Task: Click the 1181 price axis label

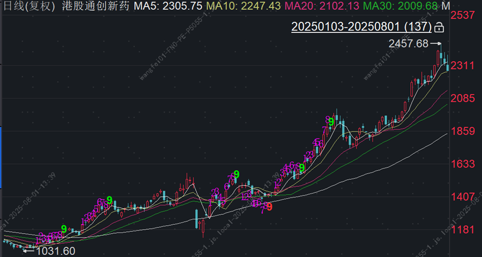Action: coord(463,230)
